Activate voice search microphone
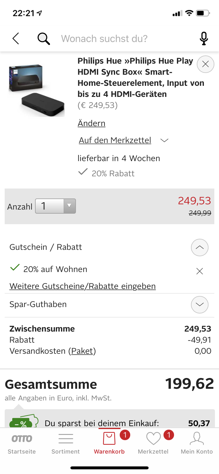The height and width of the screenshot is (474, 219). tap(204, 39)
